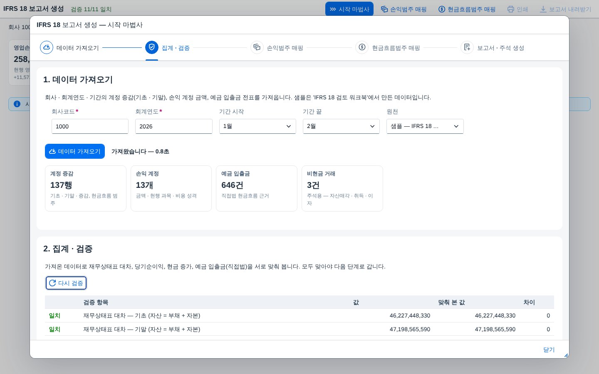
Task: Click the 검증 항목 column header
Action: 96,302
